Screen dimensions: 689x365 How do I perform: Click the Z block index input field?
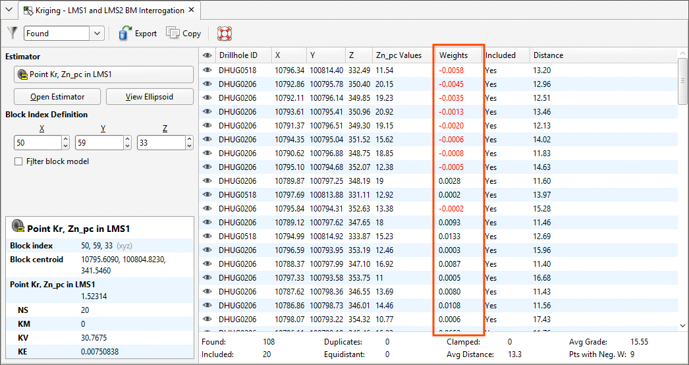[x=161, y=143]
